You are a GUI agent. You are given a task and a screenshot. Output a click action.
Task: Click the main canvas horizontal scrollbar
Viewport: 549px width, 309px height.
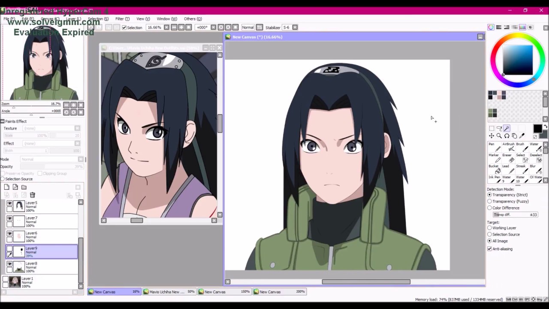tap(366, 282)
